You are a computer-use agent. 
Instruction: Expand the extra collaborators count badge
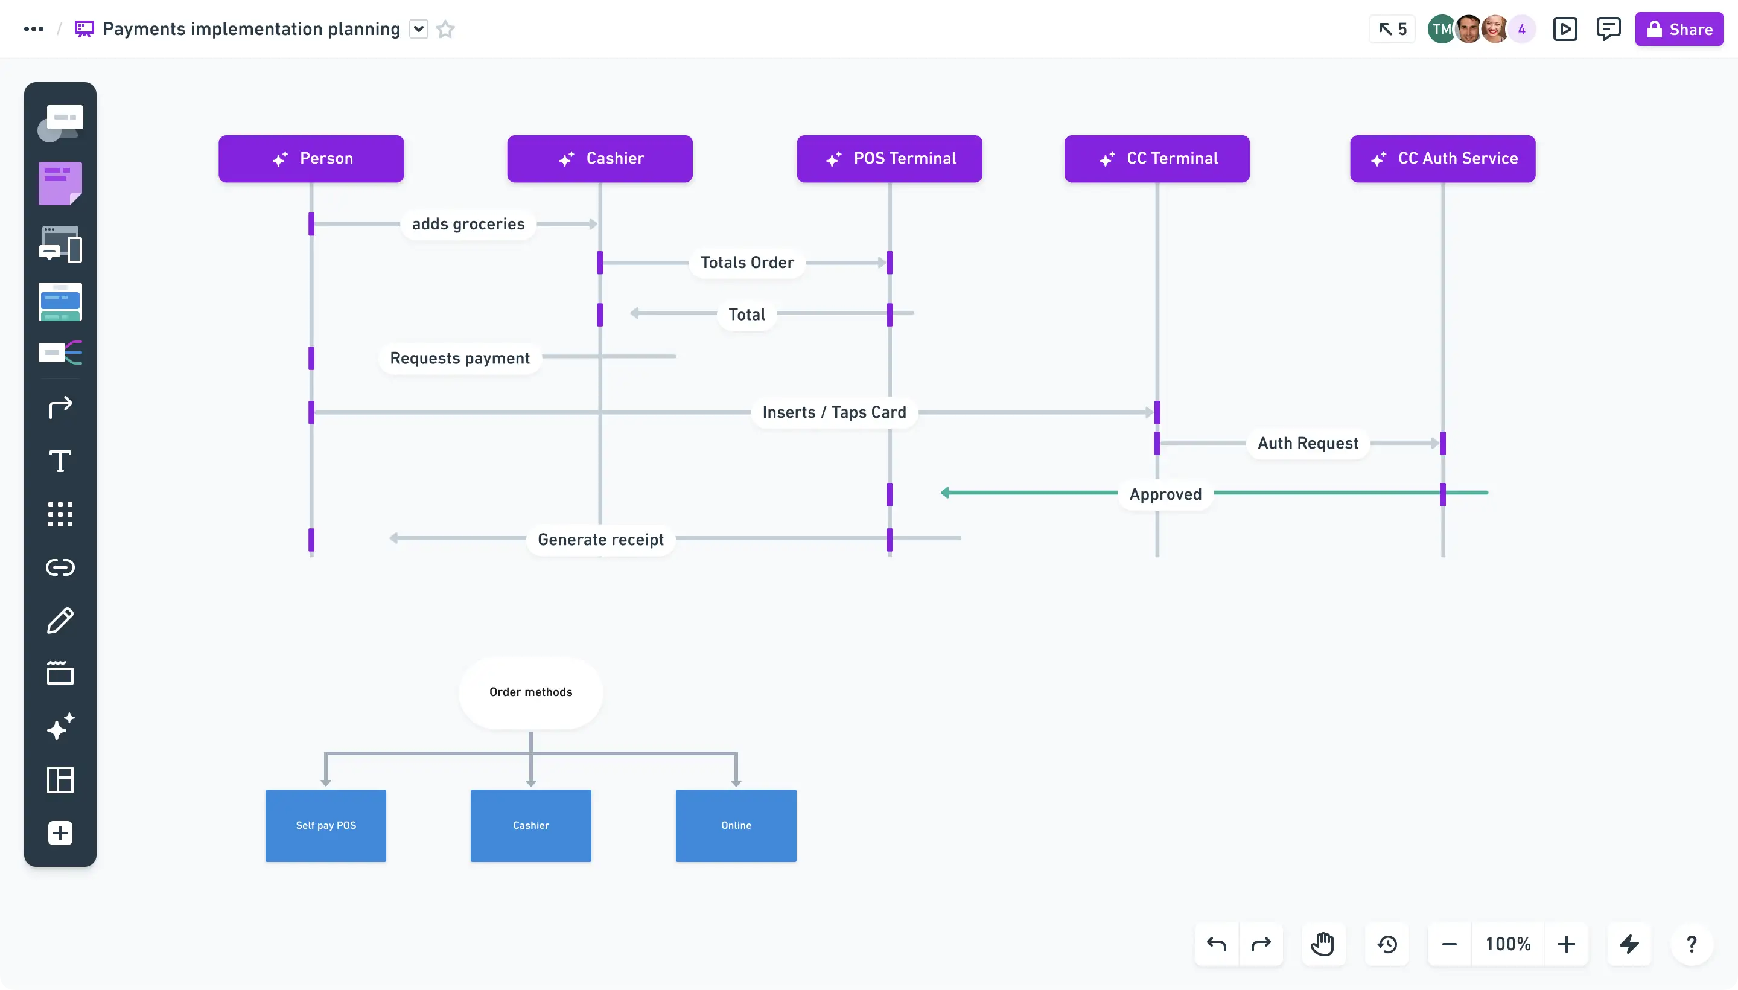1522,29
